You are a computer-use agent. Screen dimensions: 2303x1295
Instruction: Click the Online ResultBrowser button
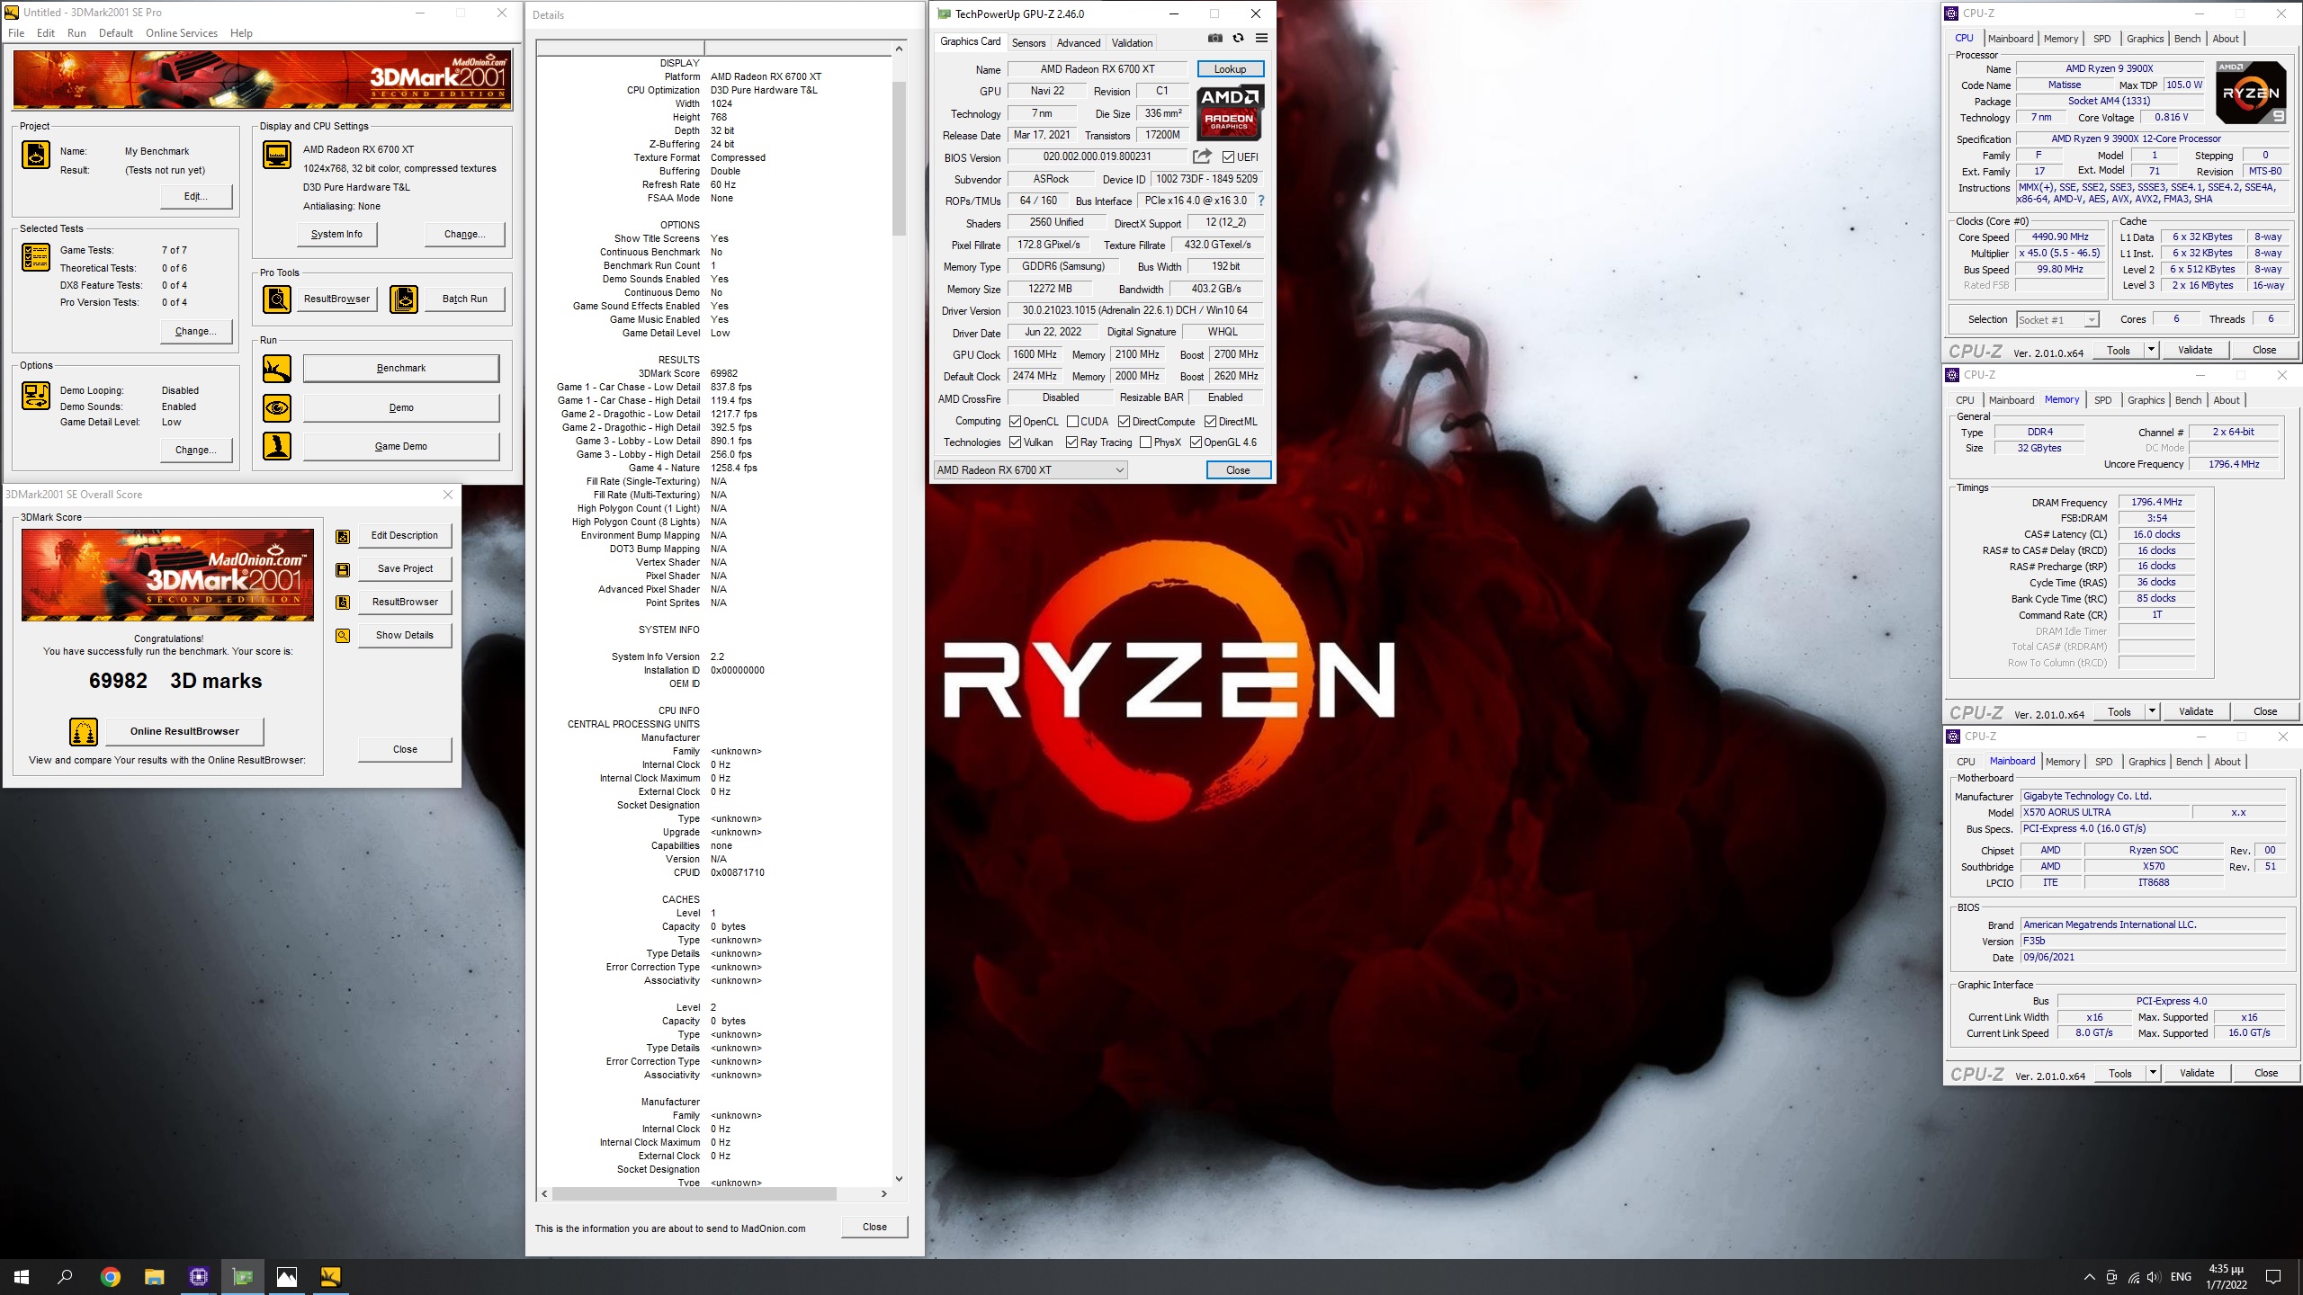(184, 732)
